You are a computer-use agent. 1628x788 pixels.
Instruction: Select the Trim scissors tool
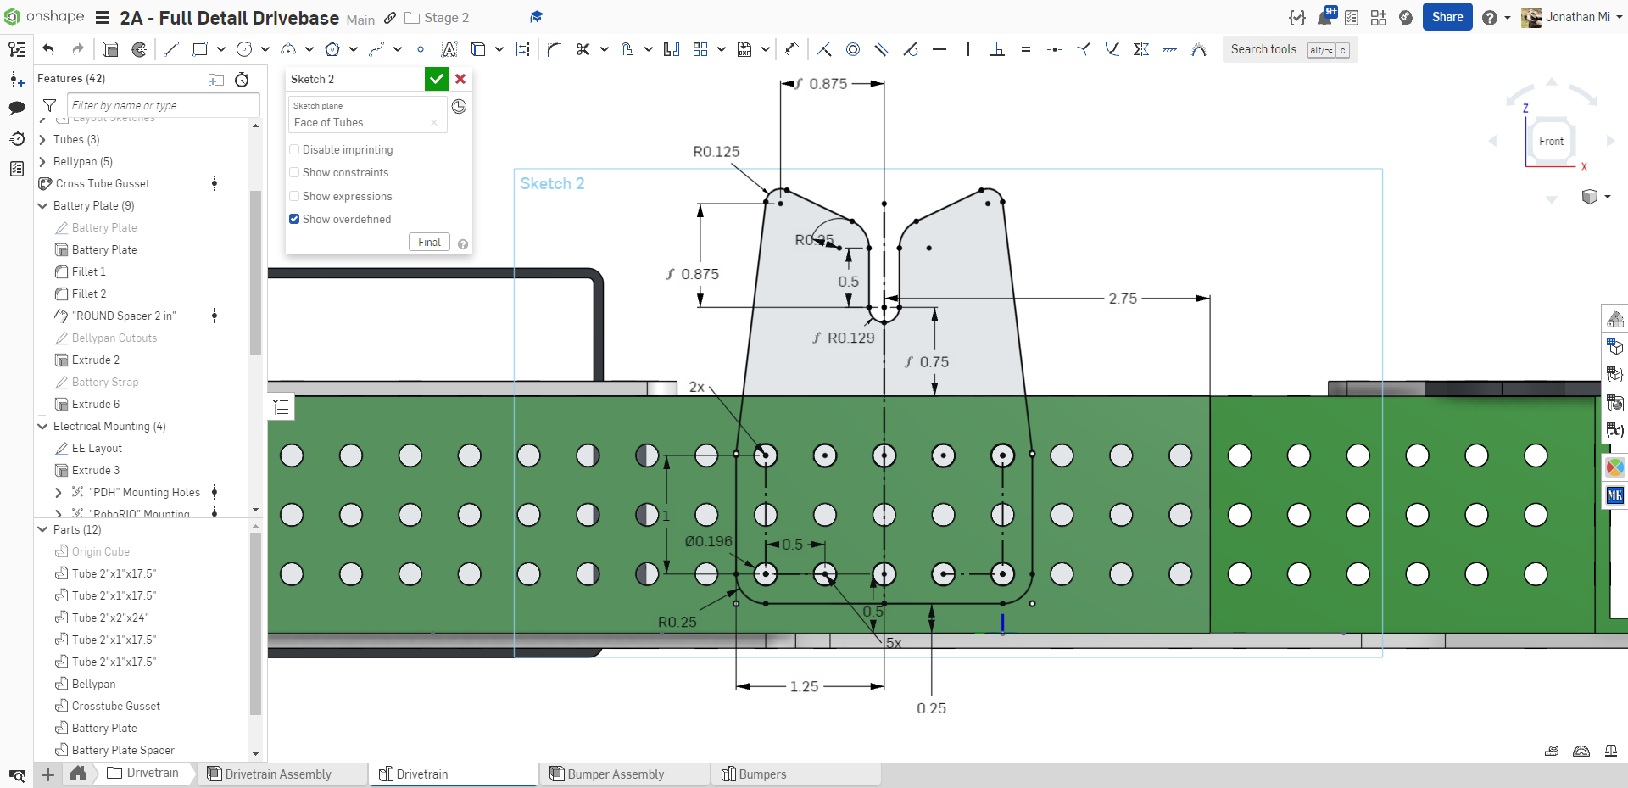pyautogui.click(x=583, y=49)
